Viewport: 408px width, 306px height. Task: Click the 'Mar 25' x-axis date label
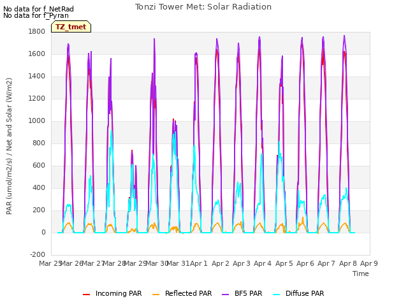pos(50,263)
